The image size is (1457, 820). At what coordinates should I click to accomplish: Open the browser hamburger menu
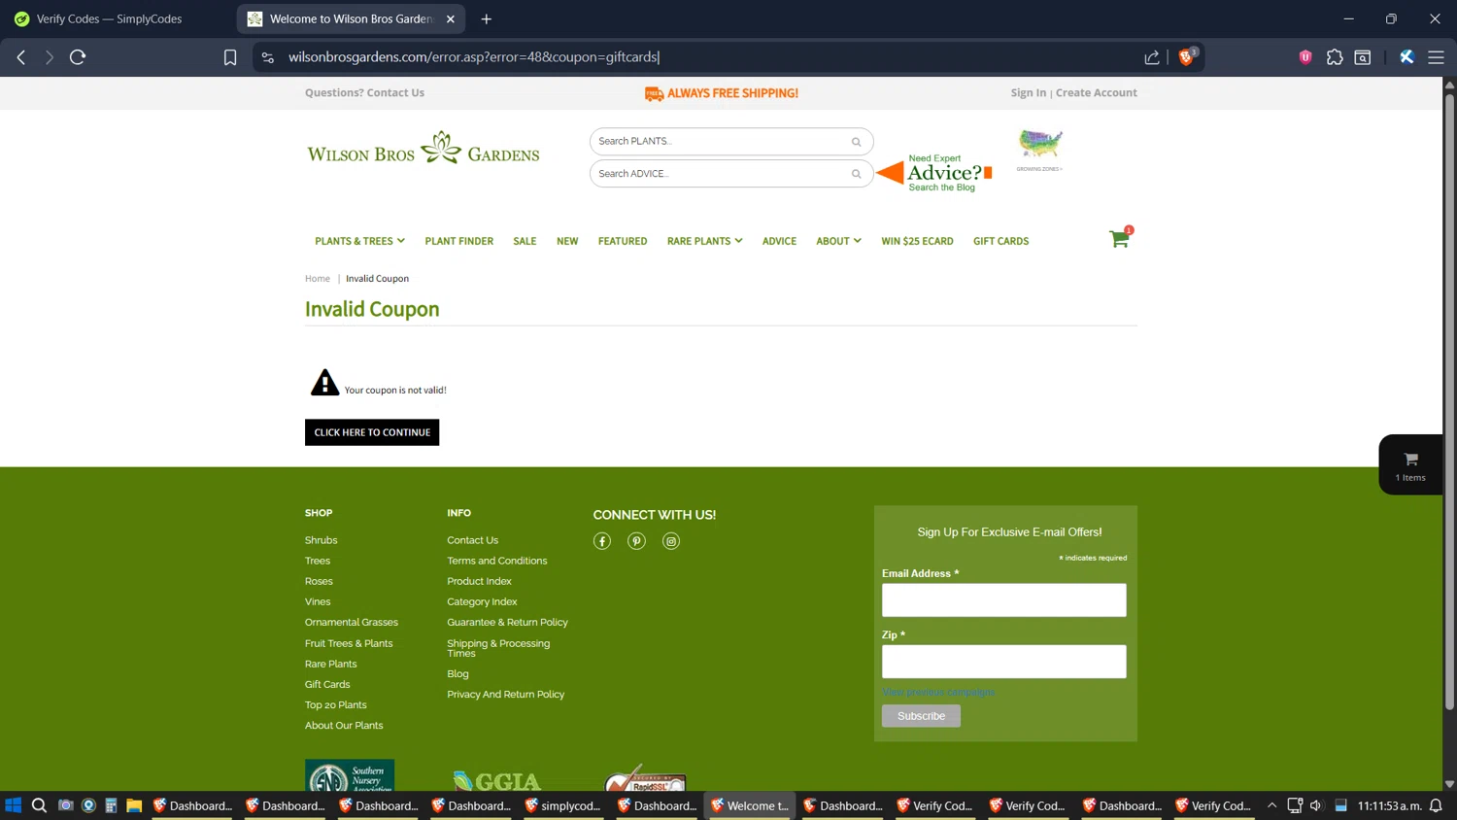pos(1436,57)
